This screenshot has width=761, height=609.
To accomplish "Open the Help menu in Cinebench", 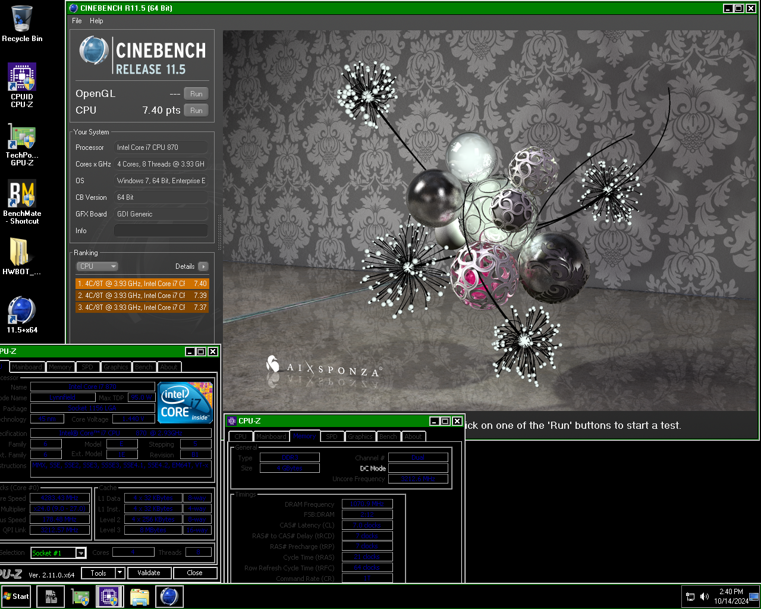I will [96, 21].
